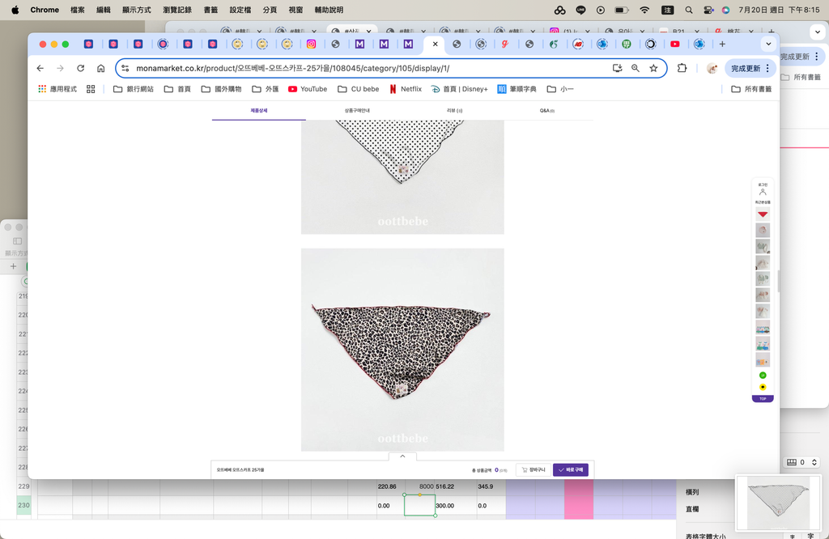Switch to the 리뷰 tab
The width and height of the screenshot is (829, 539).
tap(454, 111)
